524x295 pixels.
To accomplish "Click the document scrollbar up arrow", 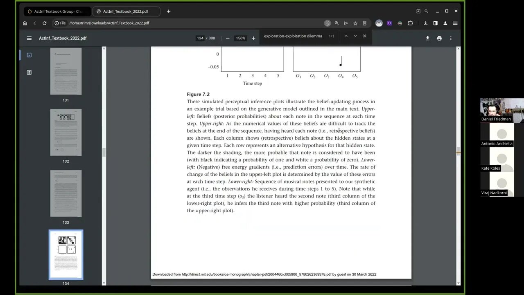I will tap(458, 49).
